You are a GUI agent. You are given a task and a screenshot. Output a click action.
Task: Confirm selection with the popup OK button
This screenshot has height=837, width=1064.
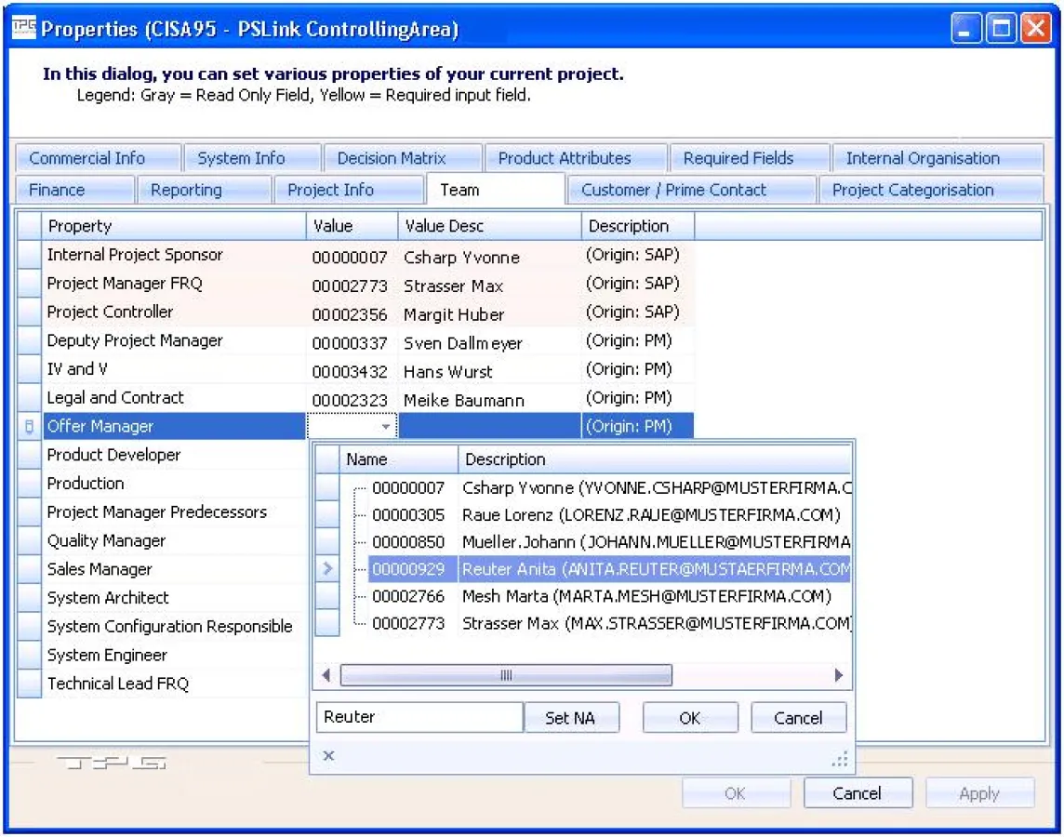(689, 718)
